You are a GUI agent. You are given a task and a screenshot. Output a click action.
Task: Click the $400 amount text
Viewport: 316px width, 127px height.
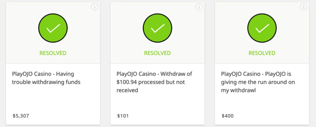point(227,116)
